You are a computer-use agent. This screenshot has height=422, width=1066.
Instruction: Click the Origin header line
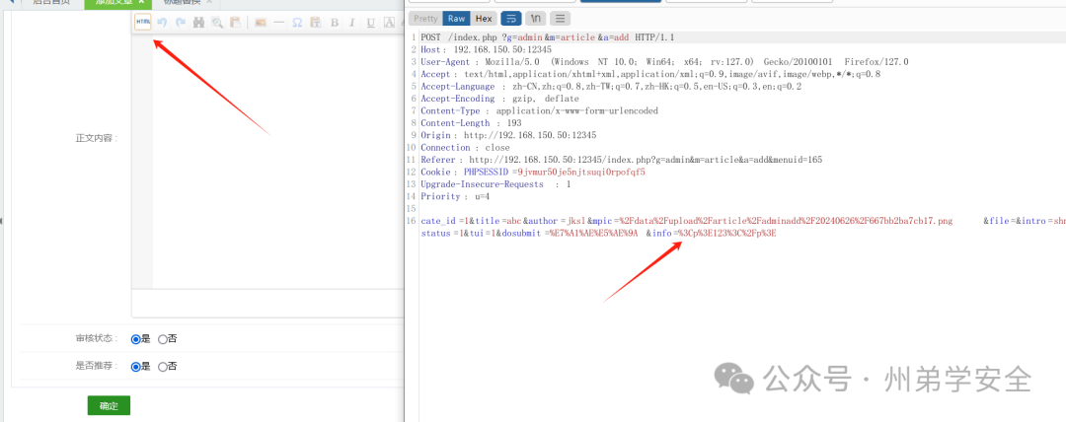click(508, 135)
